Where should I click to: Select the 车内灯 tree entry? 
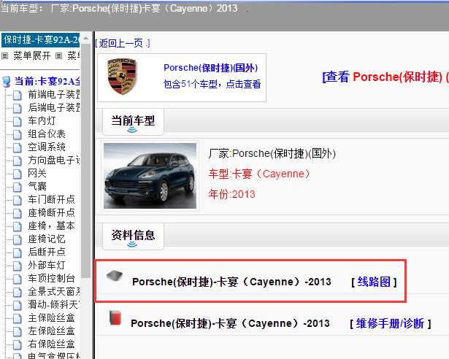click(42, 121)
